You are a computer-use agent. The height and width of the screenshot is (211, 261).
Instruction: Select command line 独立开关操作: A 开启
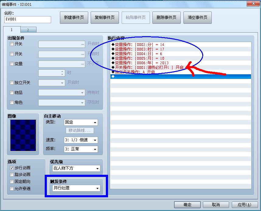[x=181, y=72]
